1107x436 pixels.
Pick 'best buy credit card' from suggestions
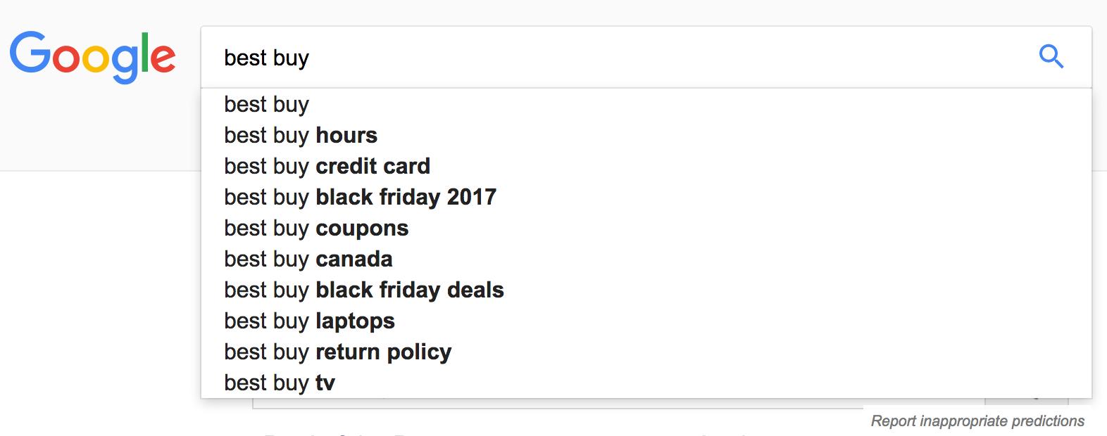click(327, 166)
